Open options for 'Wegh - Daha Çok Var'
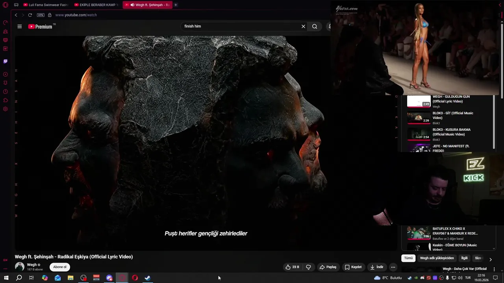 pyautogui.click(x=494, y=269)
